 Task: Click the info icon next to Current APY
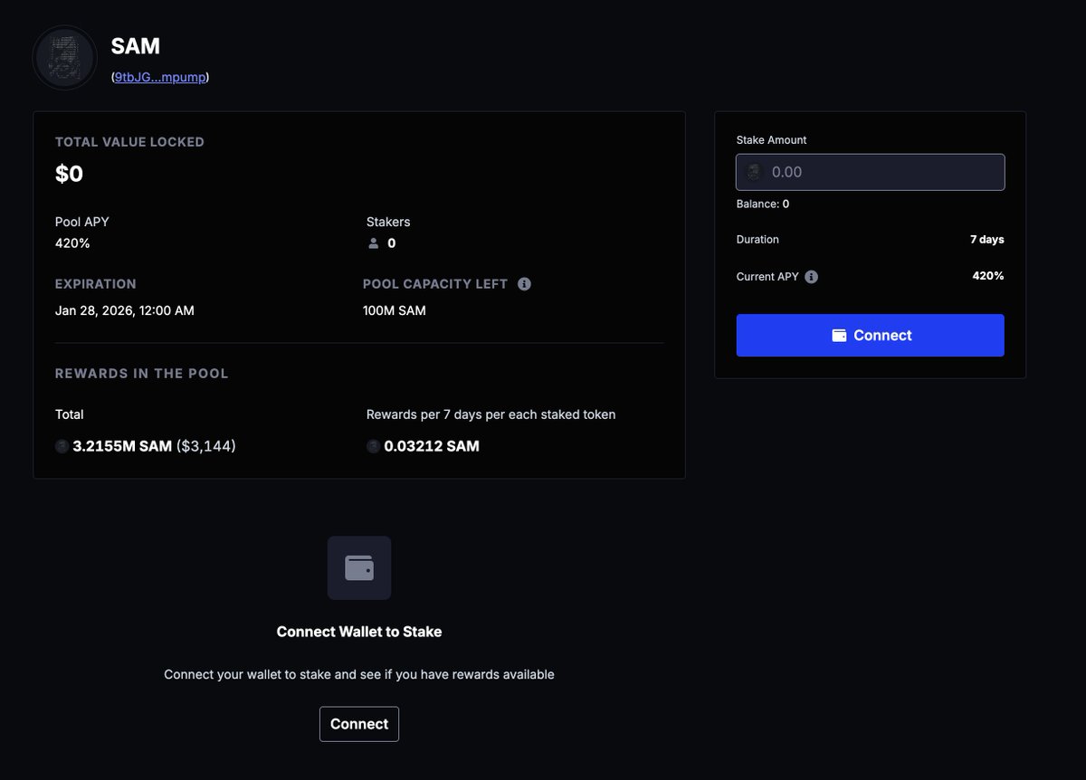pos(812,277)
